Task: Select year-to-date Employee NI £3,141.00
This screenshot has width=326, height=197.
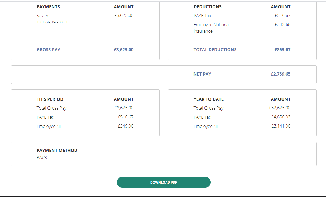Action: click(x=281, y=126)
